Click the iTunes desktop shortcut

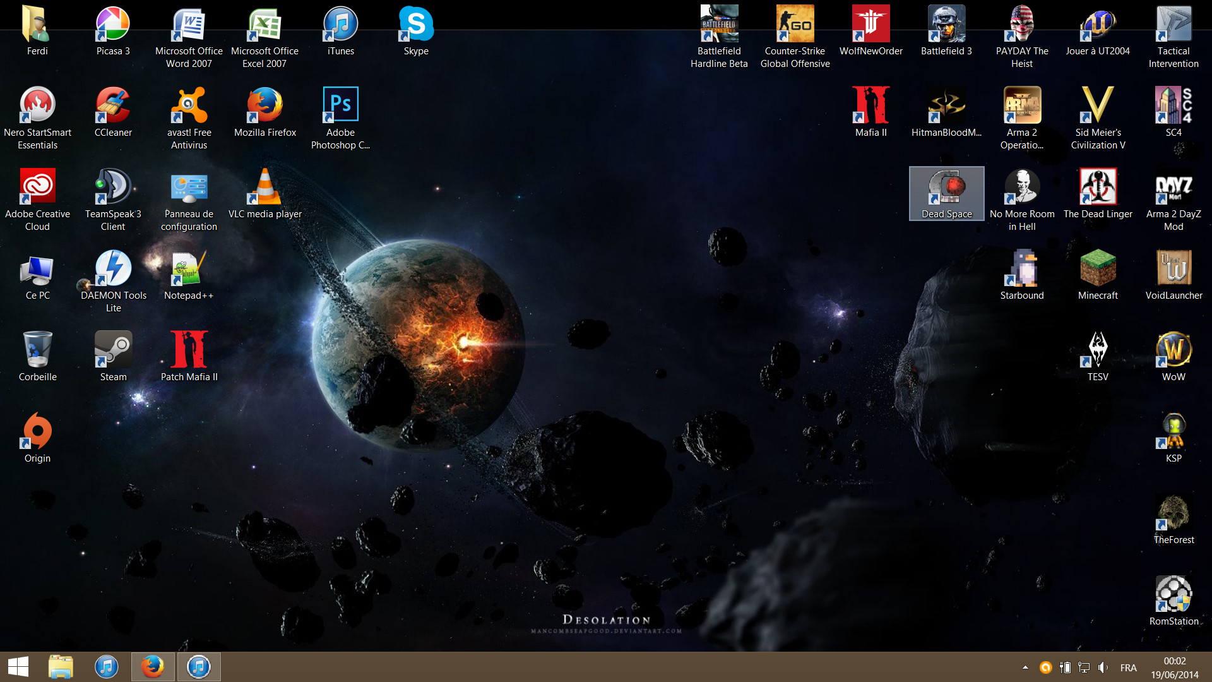tap(340, 31)
